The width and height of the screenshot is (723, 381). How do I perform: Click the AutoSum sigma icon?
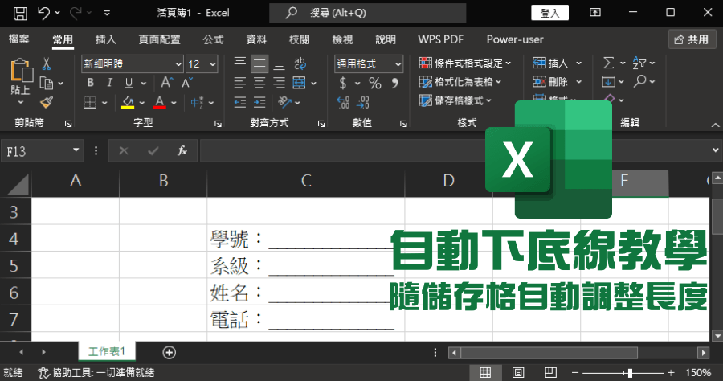point(609,63)
